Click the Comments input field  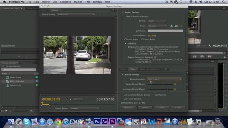pyautogui.click(x=165, y=31)
